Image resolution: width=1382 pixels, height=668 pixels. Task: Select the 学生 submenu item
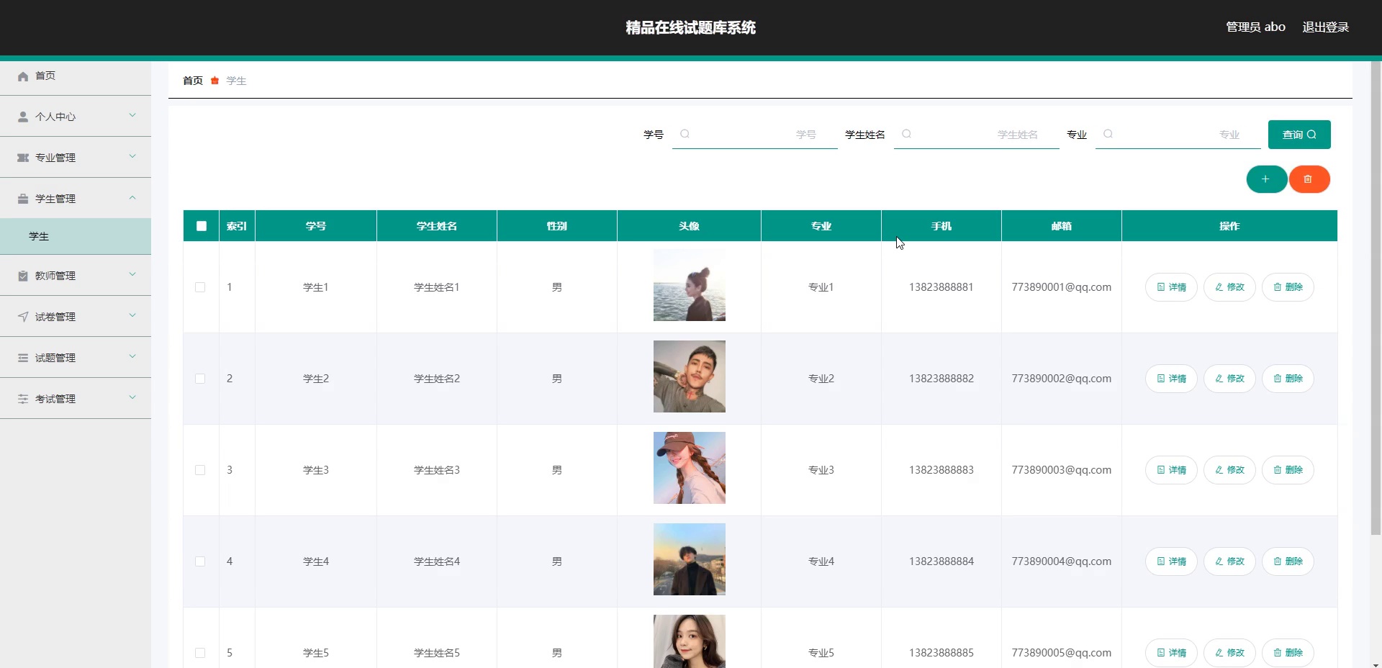[76, 236]
